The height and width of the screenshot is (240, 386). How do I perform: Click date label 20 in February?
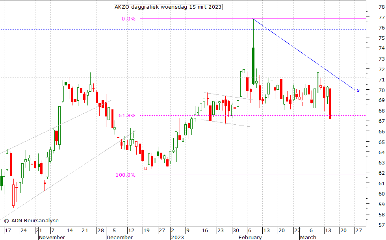(x=282, y=231)
